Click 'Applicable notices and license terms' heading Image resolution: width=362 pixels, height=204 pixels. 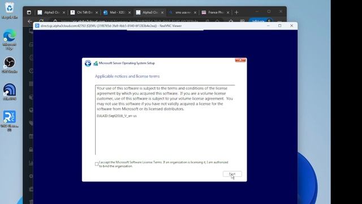127,76
